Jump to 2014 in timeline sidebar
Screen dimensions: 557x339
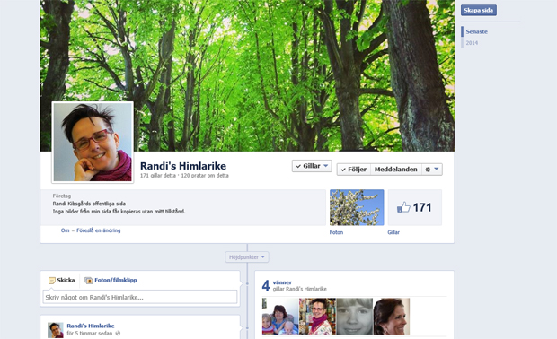click(472, 43)
